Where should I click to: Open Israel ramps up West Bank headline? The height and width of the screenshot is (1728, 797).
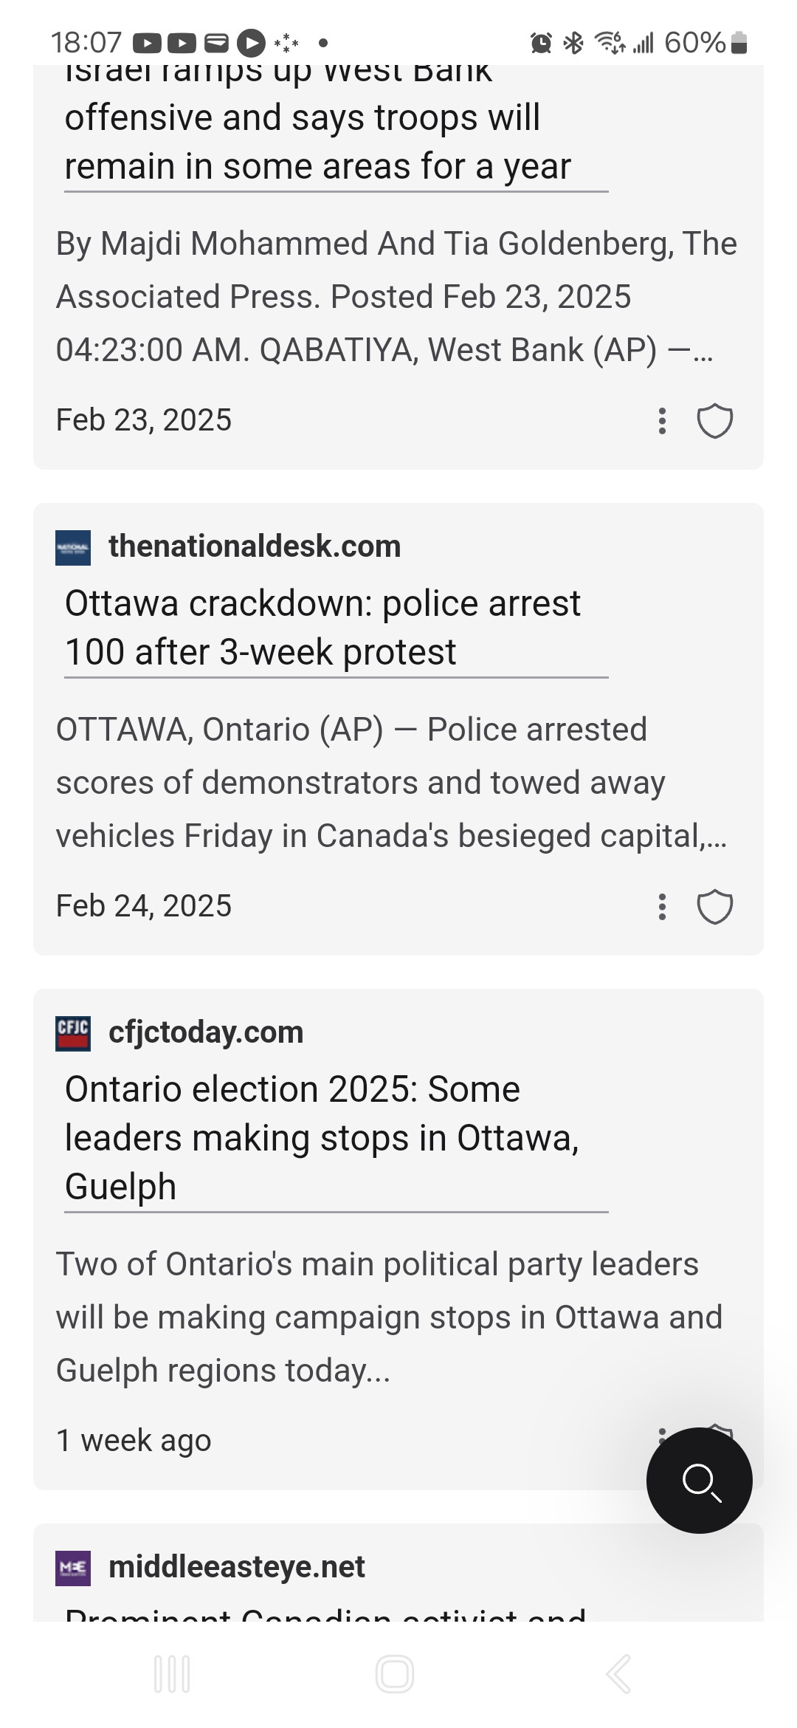[x=317, y=140]
